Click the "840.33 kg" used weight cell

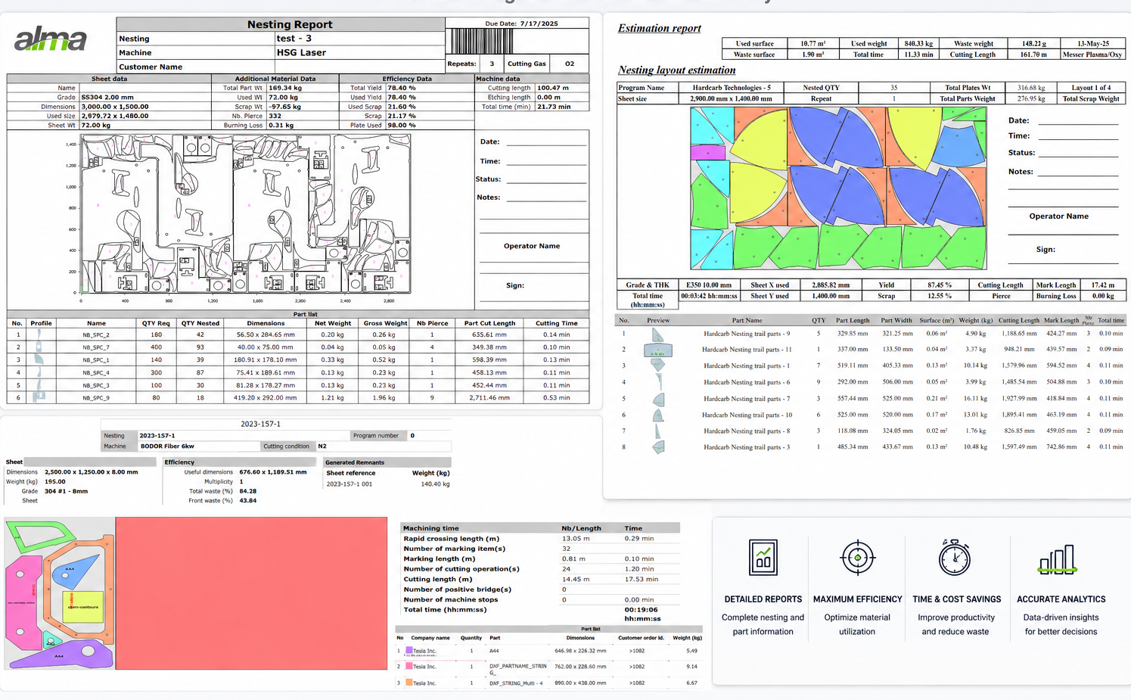tap(918, 43)
